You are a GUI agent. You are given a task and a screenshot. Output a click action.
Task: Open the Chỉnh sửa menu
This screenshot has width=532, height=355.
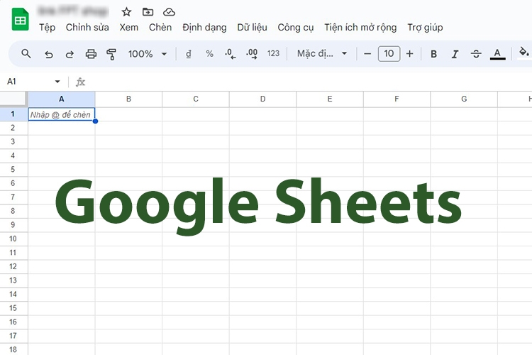pos(87,28)
